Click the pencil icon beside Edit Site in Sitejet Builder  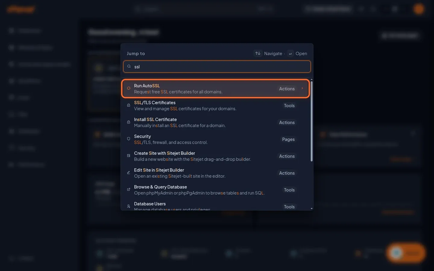click(129, 173)
